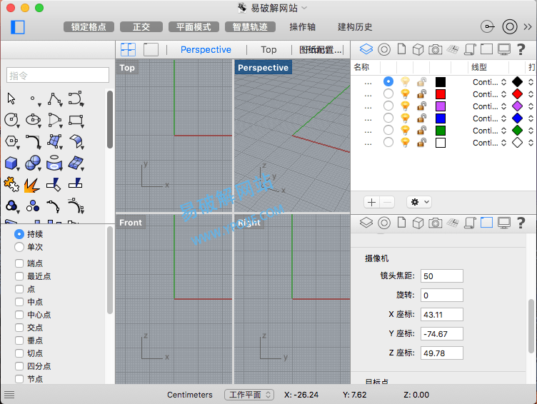Toggle the left sidebar panel icon
This screenshot has width=537, height=404.
18,27
